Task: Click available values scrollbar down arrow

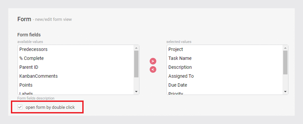Action: pos(136,92)
